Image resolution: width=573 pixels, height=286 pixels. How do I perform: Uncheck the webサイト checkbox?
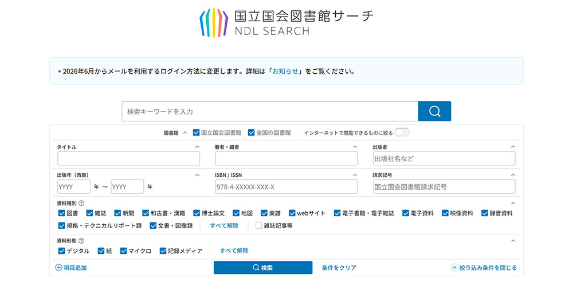(x=292, y=213)
